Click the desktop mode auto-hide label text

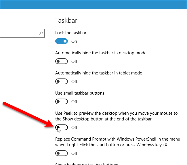[101, 53]
